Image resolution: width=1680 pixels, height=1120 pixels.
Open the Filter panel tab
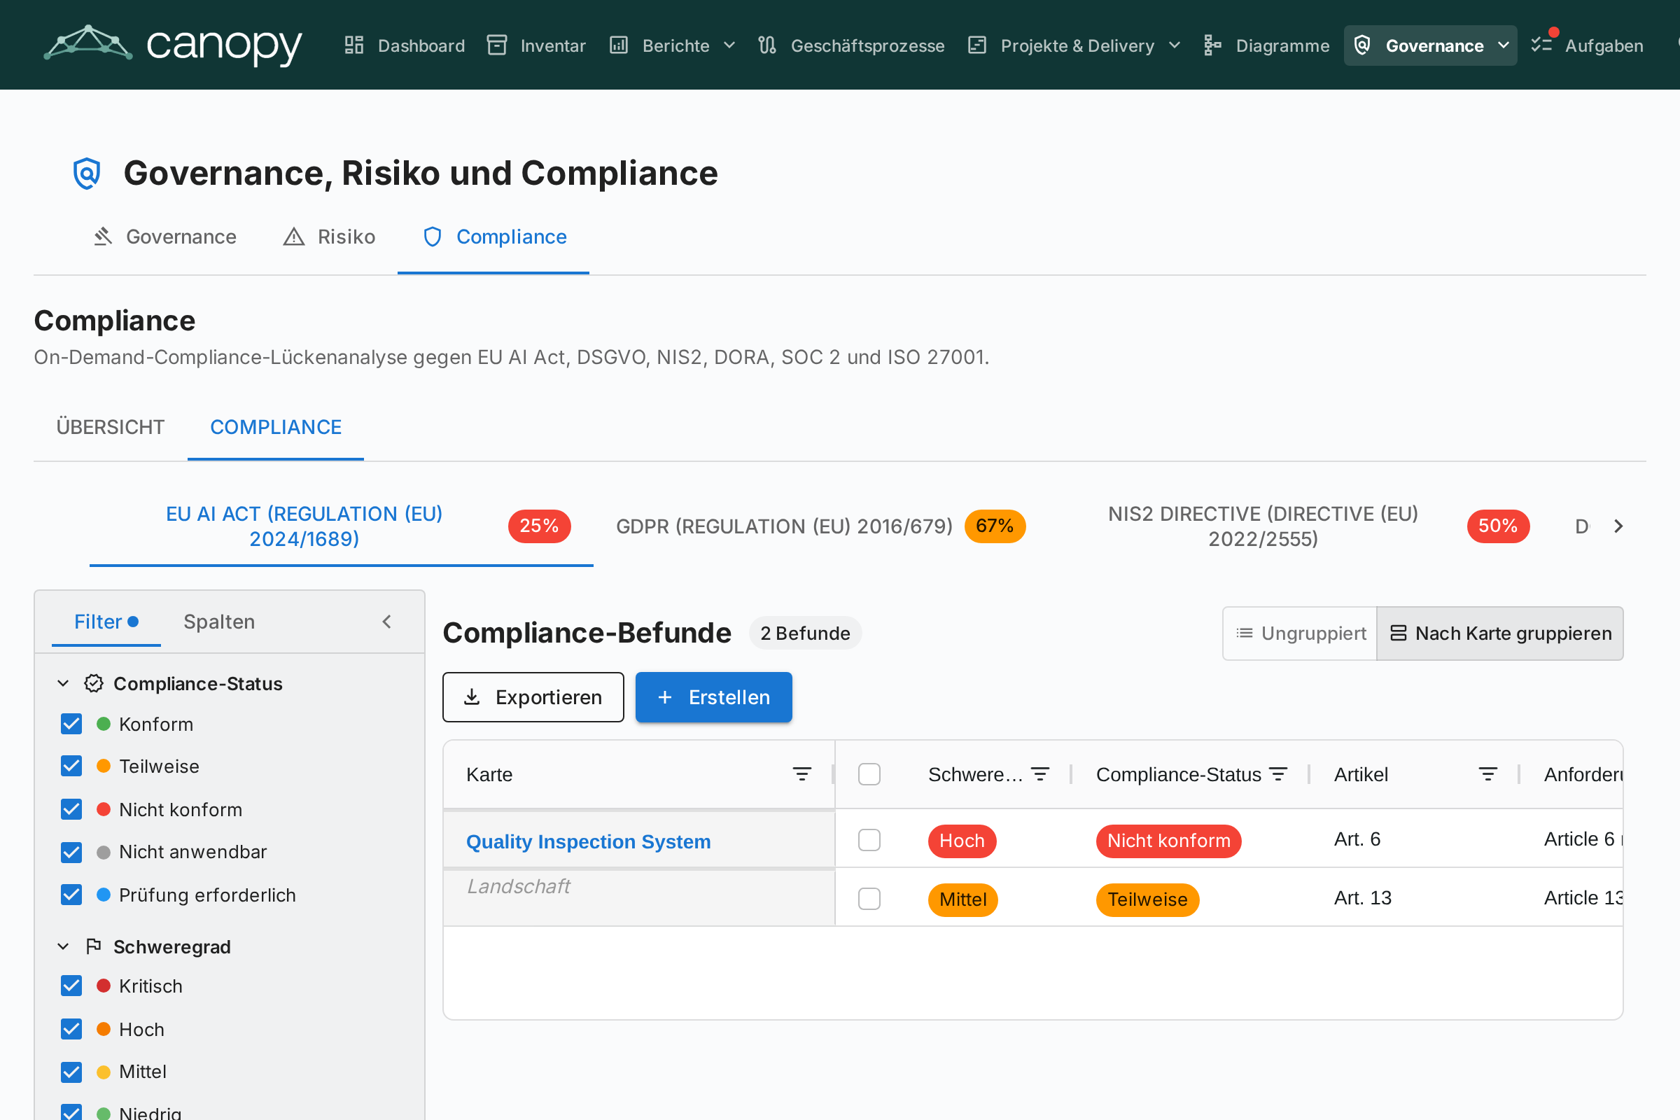coord(106,622)
